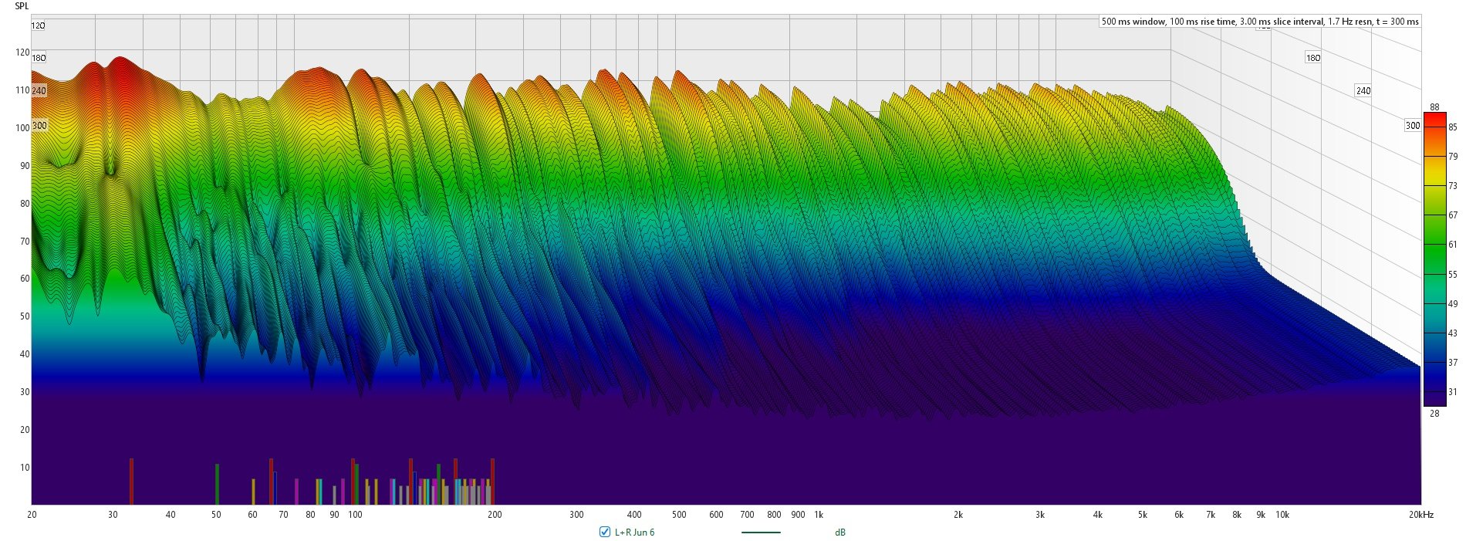Click the dB unit label in legend

point(839,533)
